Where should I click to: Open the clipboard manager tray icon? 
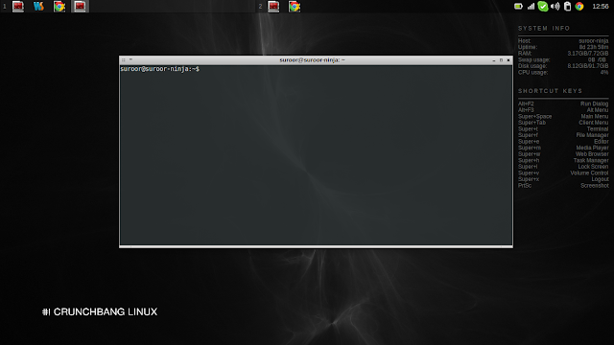tap(567, 7)
